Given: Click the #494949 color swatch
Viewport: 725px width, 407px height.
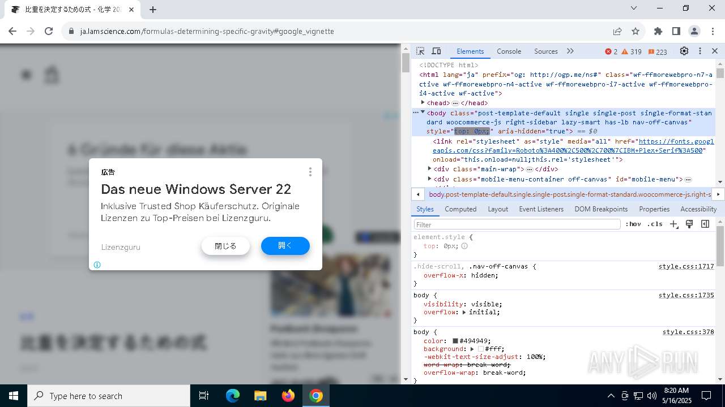Looking at the screenshot, I should point(455,341).
